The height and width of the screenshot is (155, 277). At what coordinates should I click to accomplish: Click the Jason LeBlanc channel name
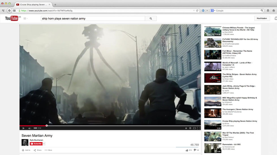(x=229, y=67)
